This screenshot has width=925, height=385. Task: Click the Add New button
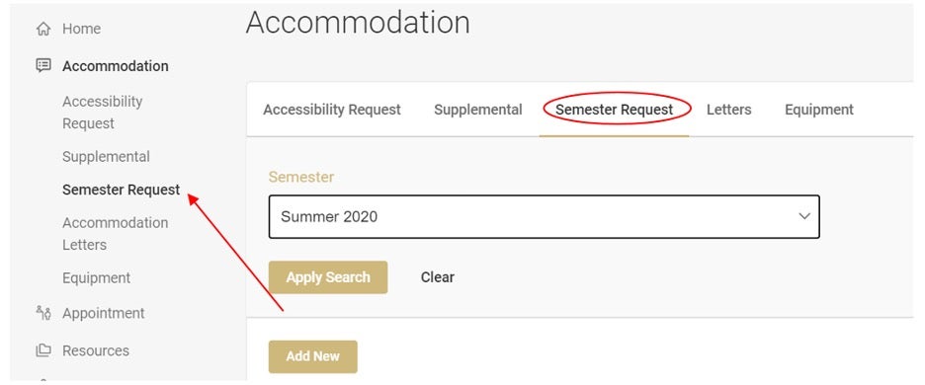coord(312,356)
